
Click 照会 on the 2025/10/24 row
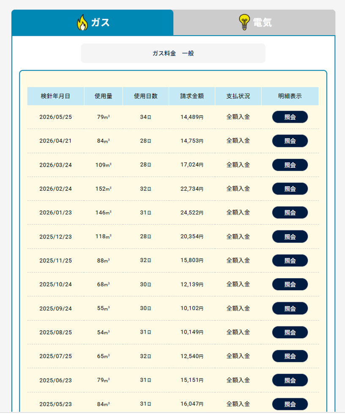coord(290,284)
